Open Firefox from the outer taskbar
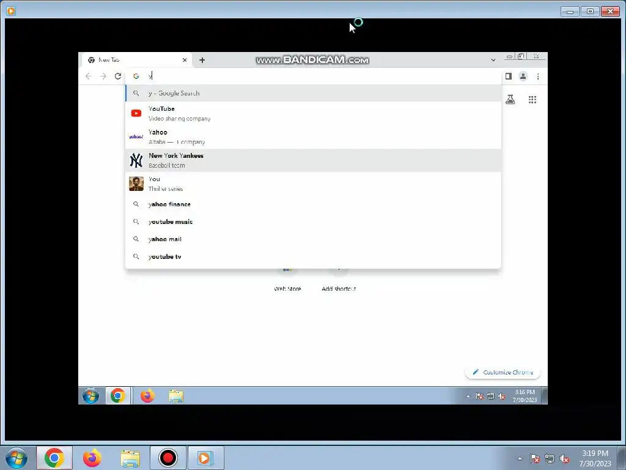This screenshot has height=470, width=626. point(92,458)
